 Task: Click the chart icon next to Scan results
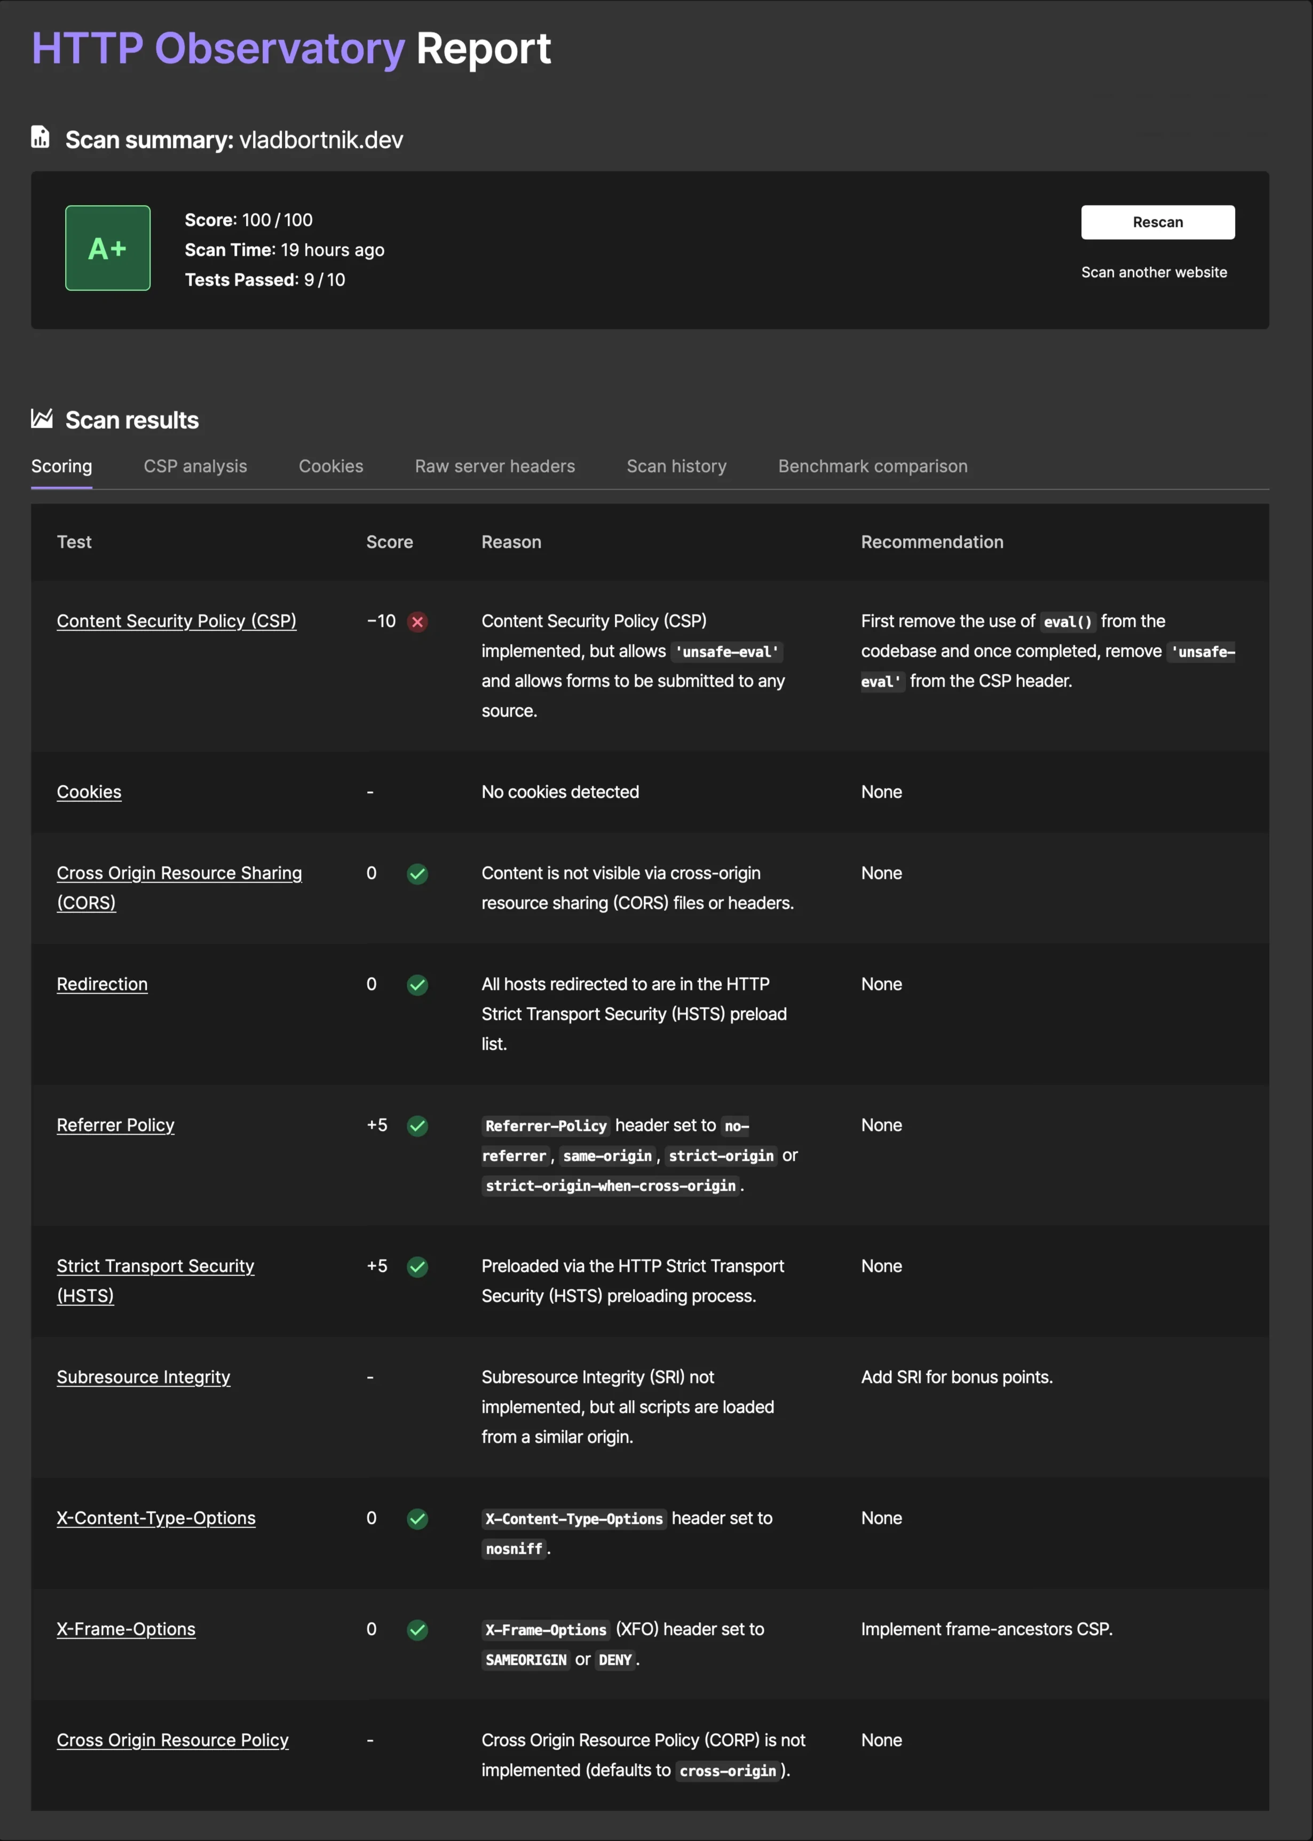coord(39,419)
